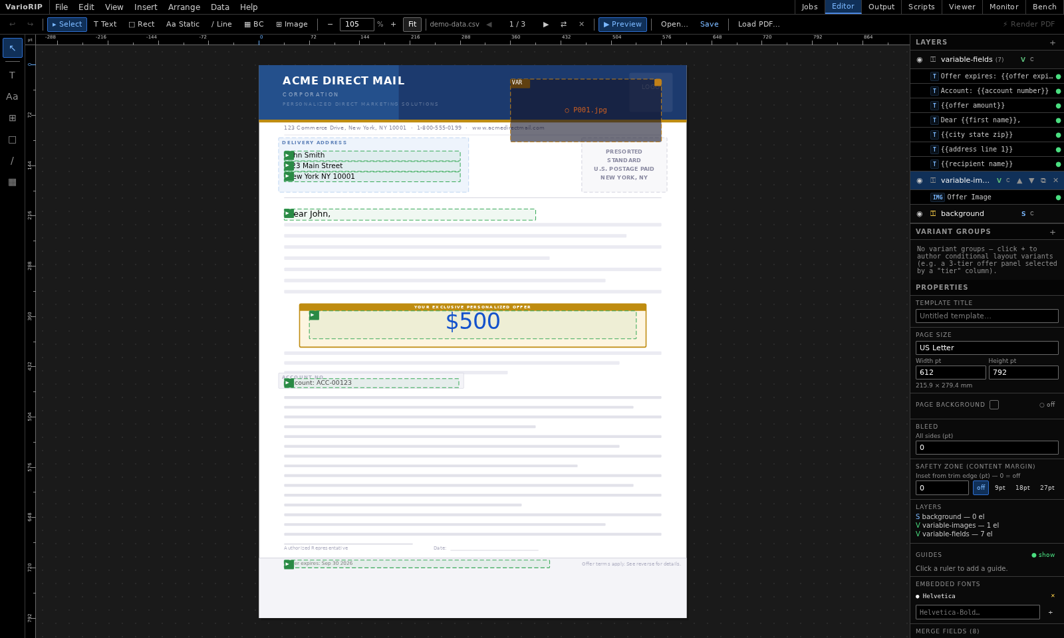Viewport: 1064px width, 638px height.
Task: Click the undo arrow in the toolbar
Action: [x=12, y=25]
